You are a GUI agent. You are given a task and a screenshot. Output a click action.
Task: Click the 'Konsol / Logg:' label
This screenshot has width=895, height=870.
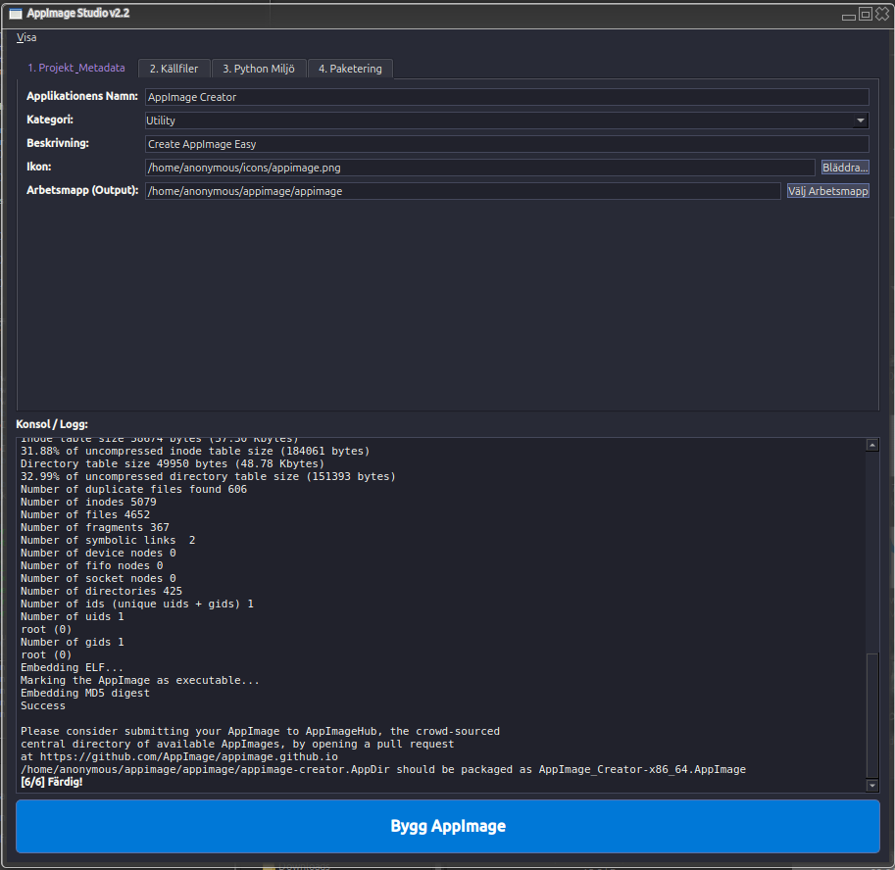(x=52, y=424)
